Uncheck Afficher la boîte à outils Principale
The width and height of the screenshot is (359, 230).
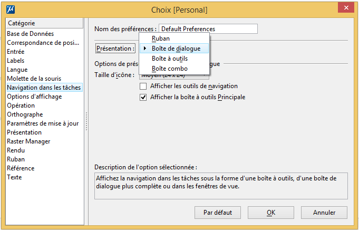143,98
